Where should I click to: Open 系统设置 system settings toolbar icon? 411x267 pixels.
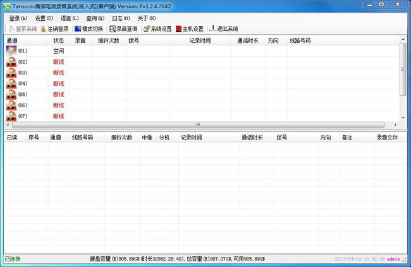pos(147,29)
